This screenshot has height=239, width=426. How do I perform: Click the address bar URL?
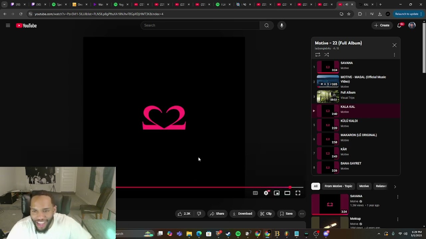click(x=99, y=14)
